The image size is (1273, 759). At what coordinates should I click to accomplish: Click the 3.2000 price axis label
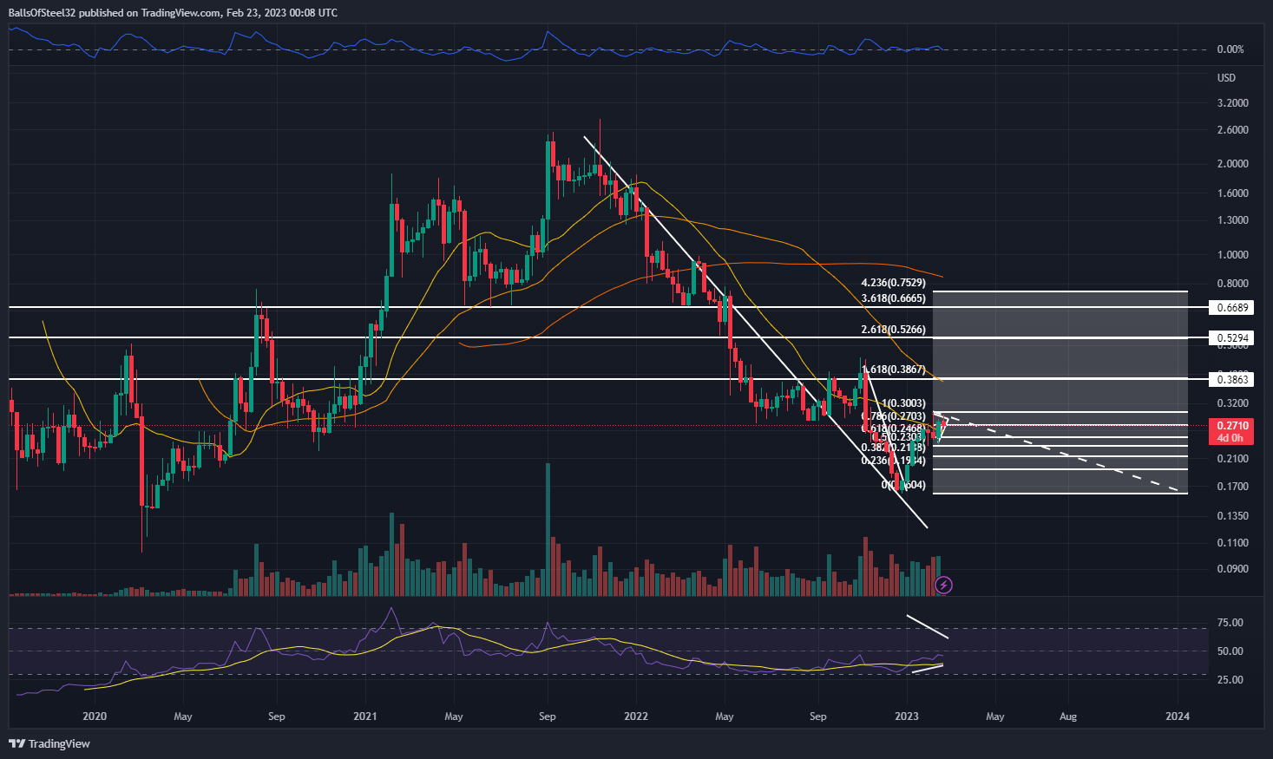[1233, 103]
